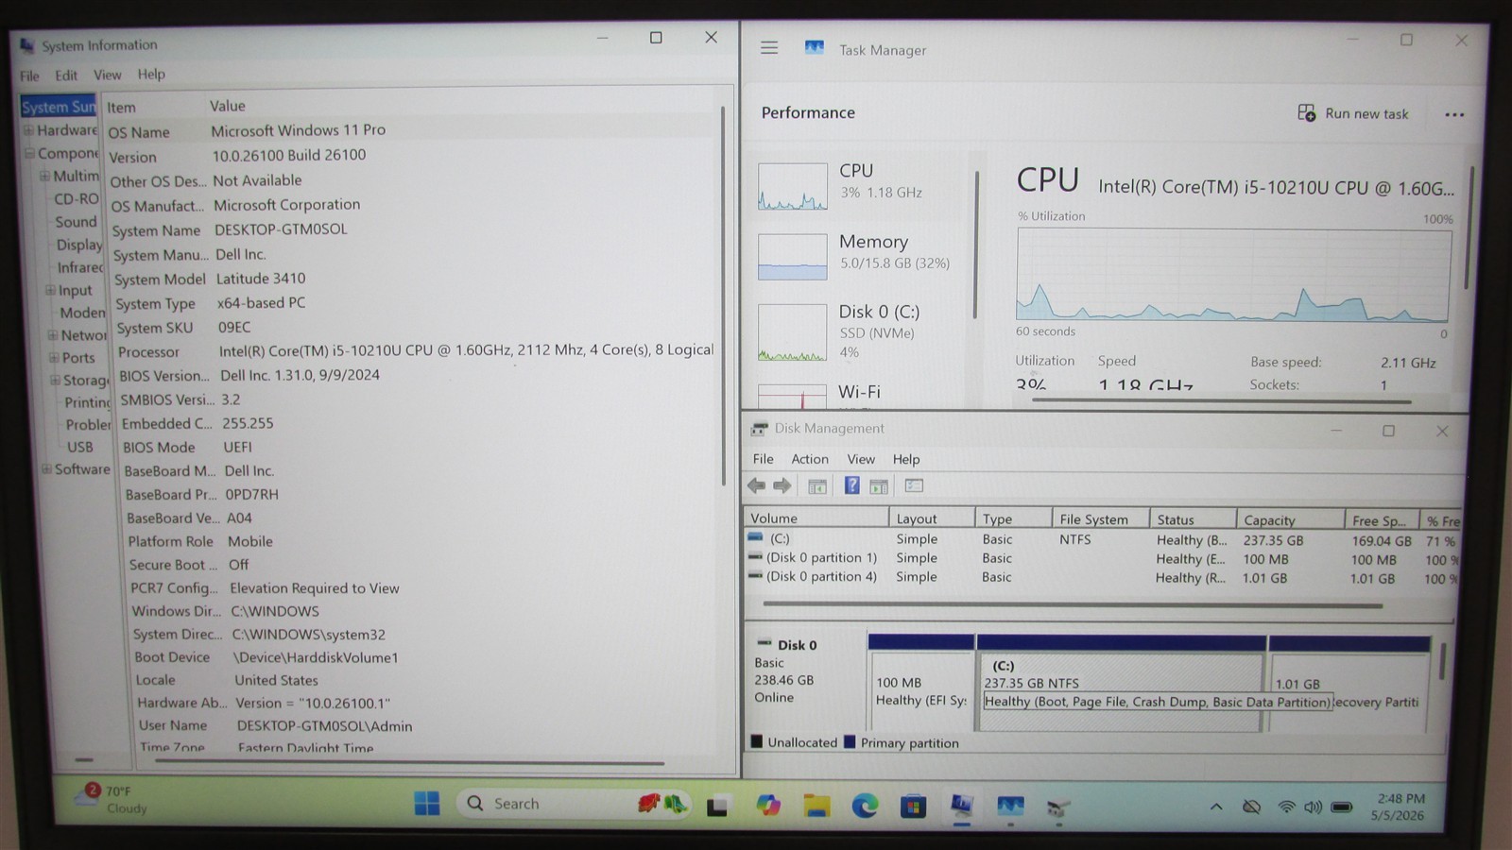Show hidden system tray icons chevron
This screenshot has height=850, width=1512.
pyautogui.click(x=1216, y=807)
